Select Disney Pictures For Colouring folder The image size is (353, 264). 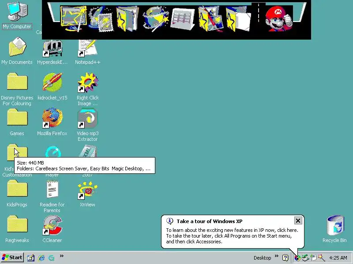click(x=17, y=89)
